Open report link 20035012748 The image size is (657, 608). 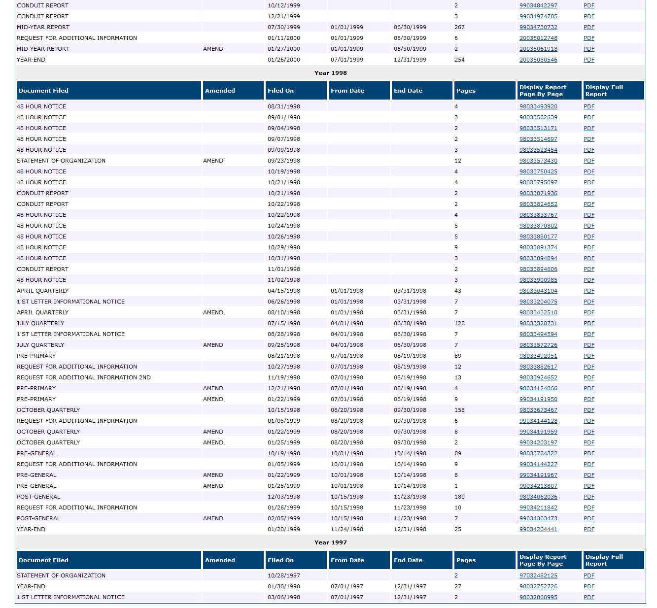click(538, 38)
